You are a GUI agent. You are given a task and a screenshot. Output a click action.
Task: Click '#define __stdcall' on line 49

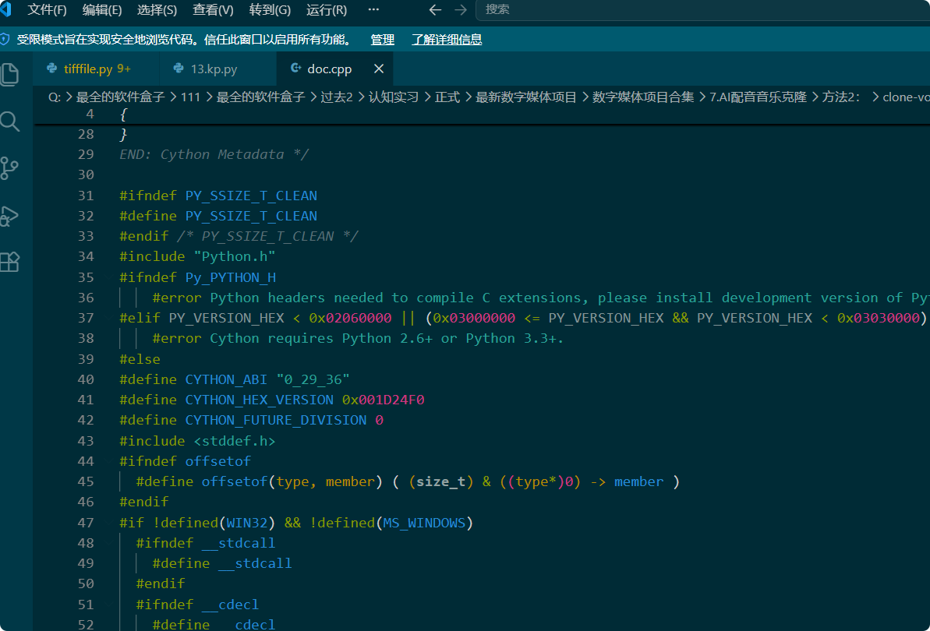[222, 563]
